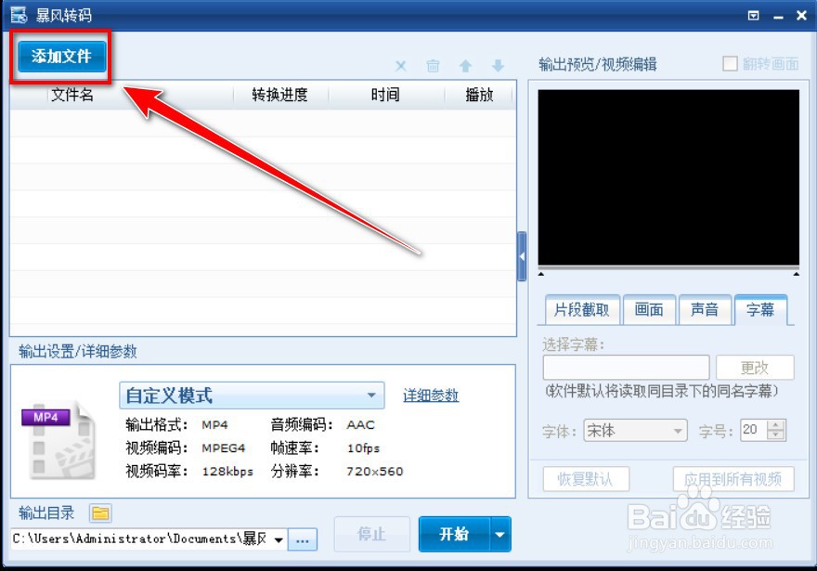Open the 自定义模式 dropdown
This screenshot has width=817, height=571.
click(252, 396)
